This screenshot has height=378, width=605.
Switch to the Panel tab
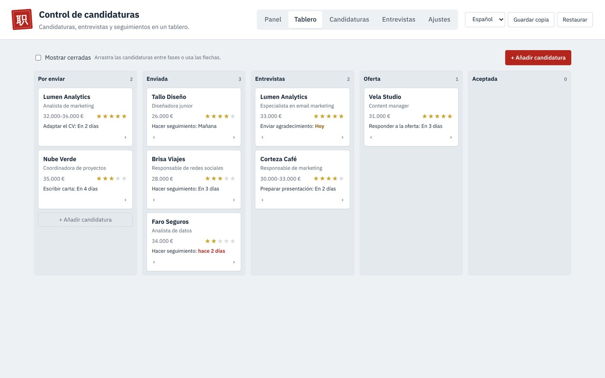point(273,19)
